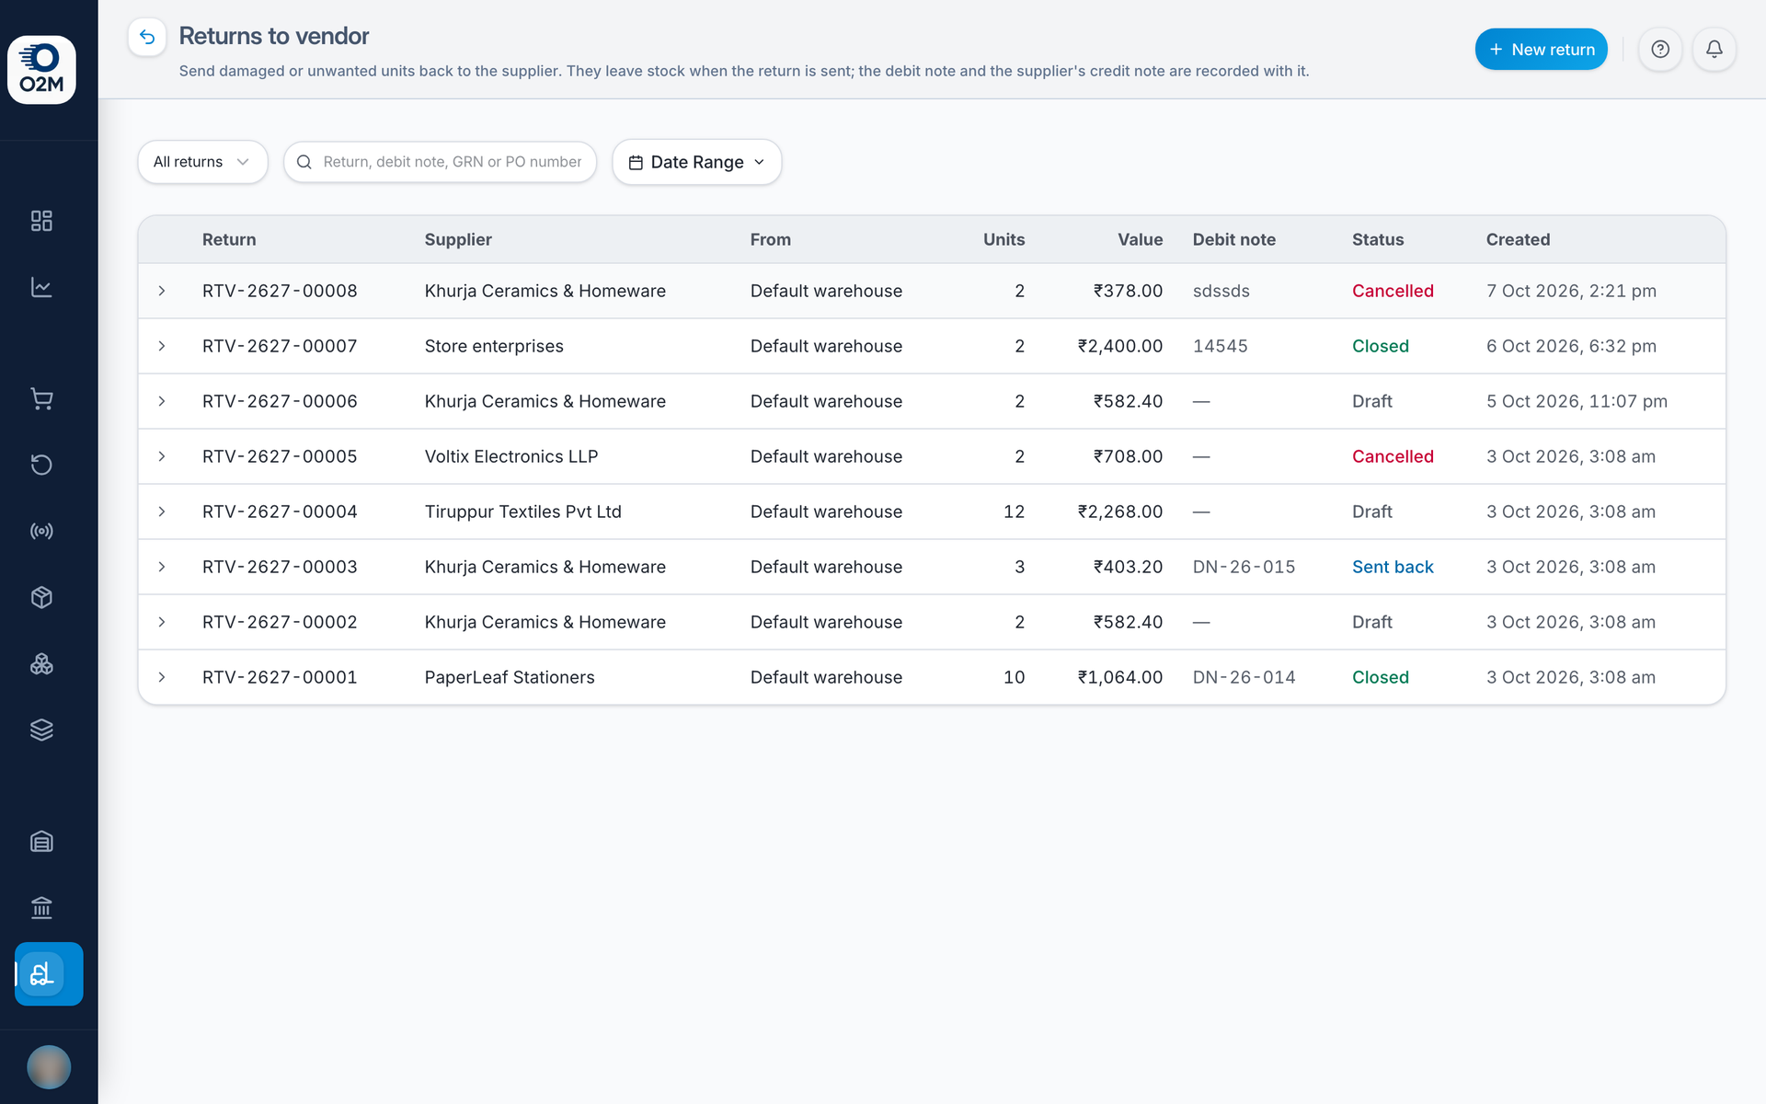This screenshot has height=1104, width=1766.
Task: Expand row RTV-2627-00005
Action: click(162, 456)
